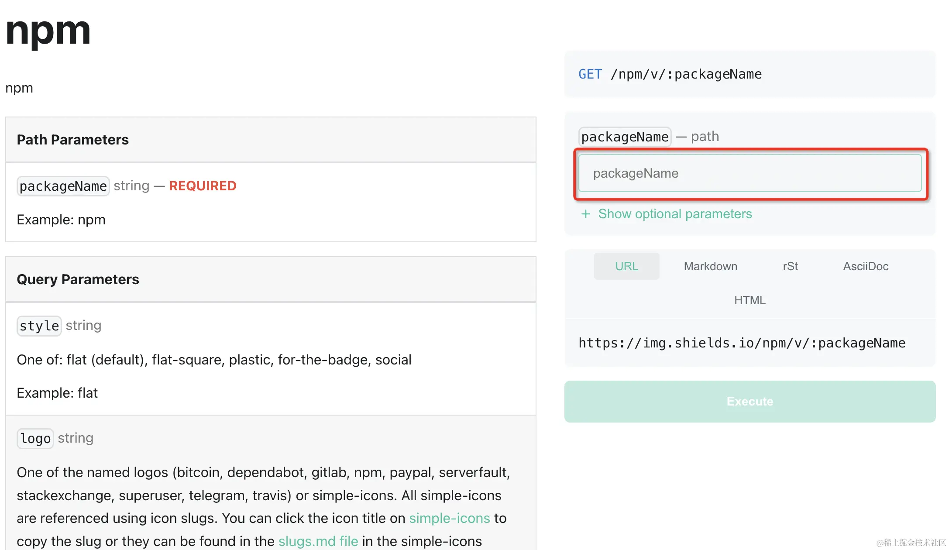Open the slugs.md file link
Screen dimensions: 949x550
318,541
